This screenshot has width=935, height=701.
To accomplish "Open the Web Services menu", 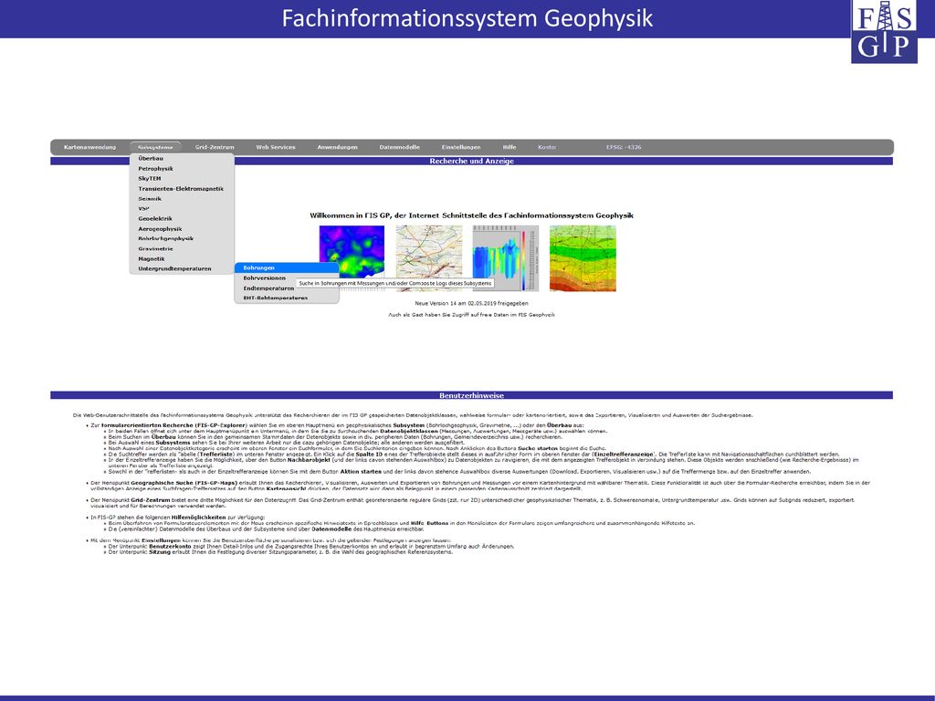I will 276,147.
